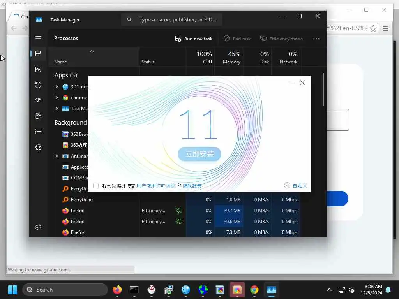Click Efficiency mode button
399x299 pixels.
[281, 39]
